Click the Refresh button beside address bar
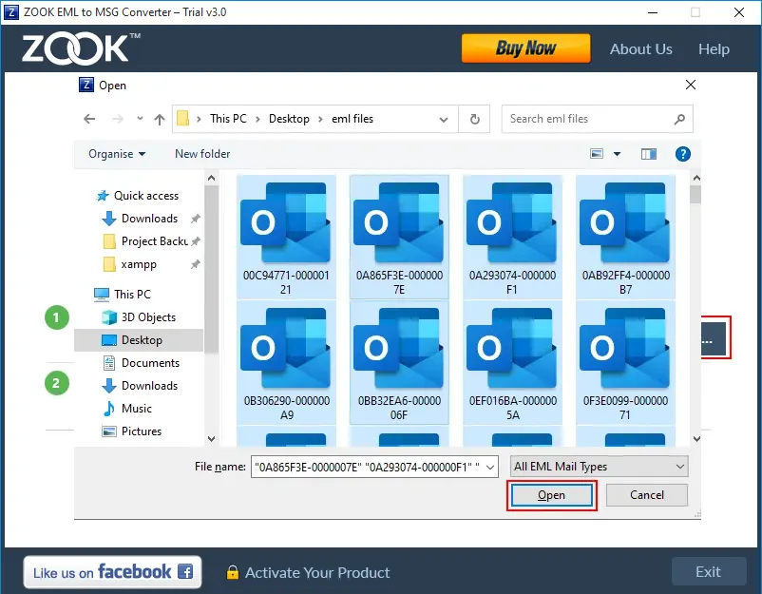Image resolution: width=762 pixels, height=594 pixels. click(474, 119)
